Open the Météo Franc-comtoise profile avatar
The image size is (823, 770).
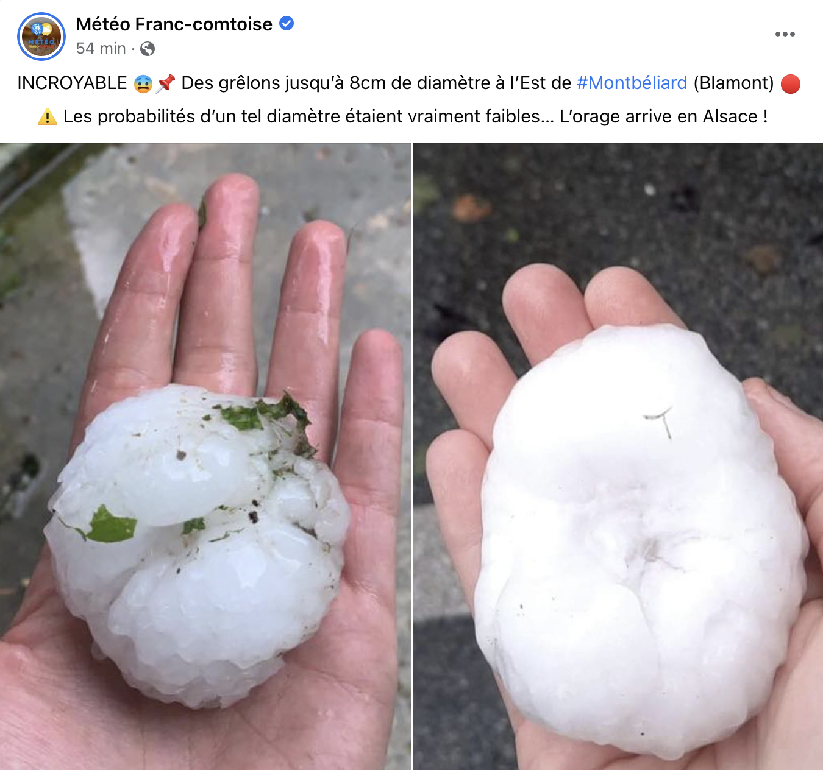[41, 37]
